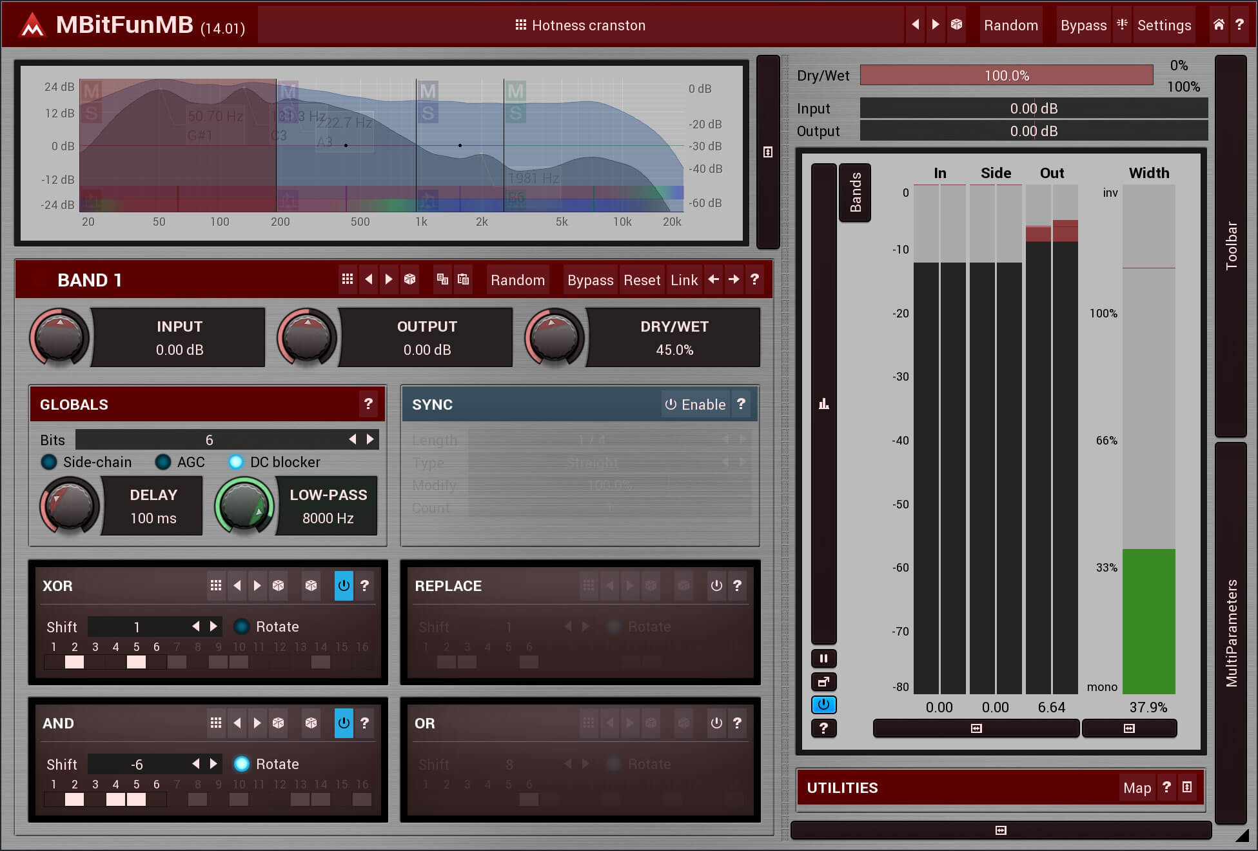Expand bottom panel collapse bar under Utilities
1258x851 pixels.
tap(1001, 830)
